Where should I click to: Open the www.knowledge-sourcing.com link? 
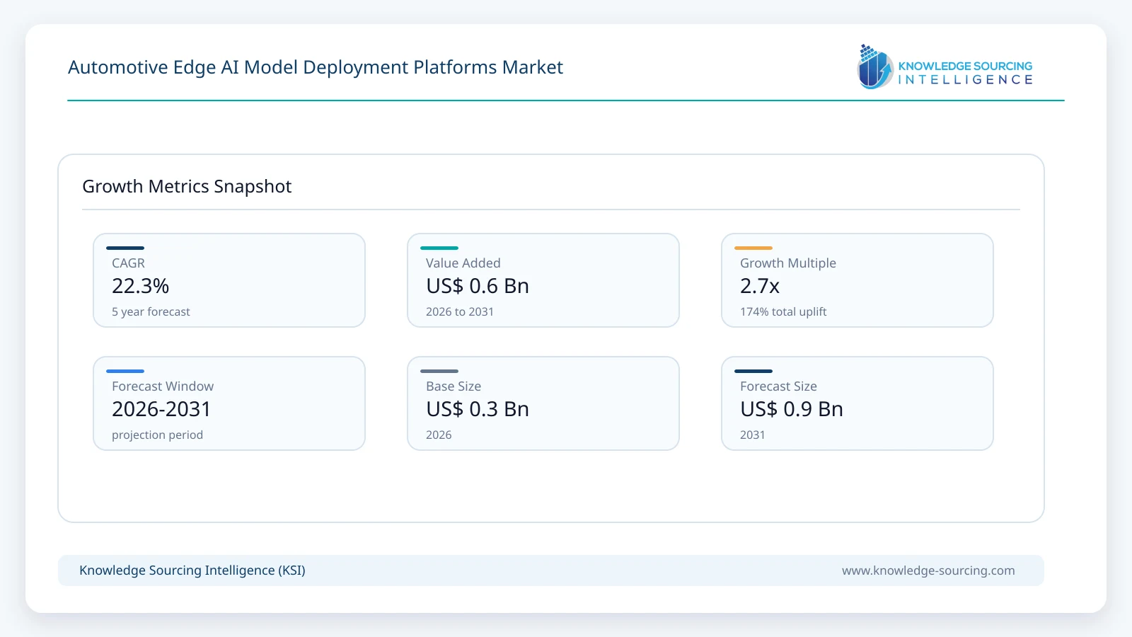(928, 570)
